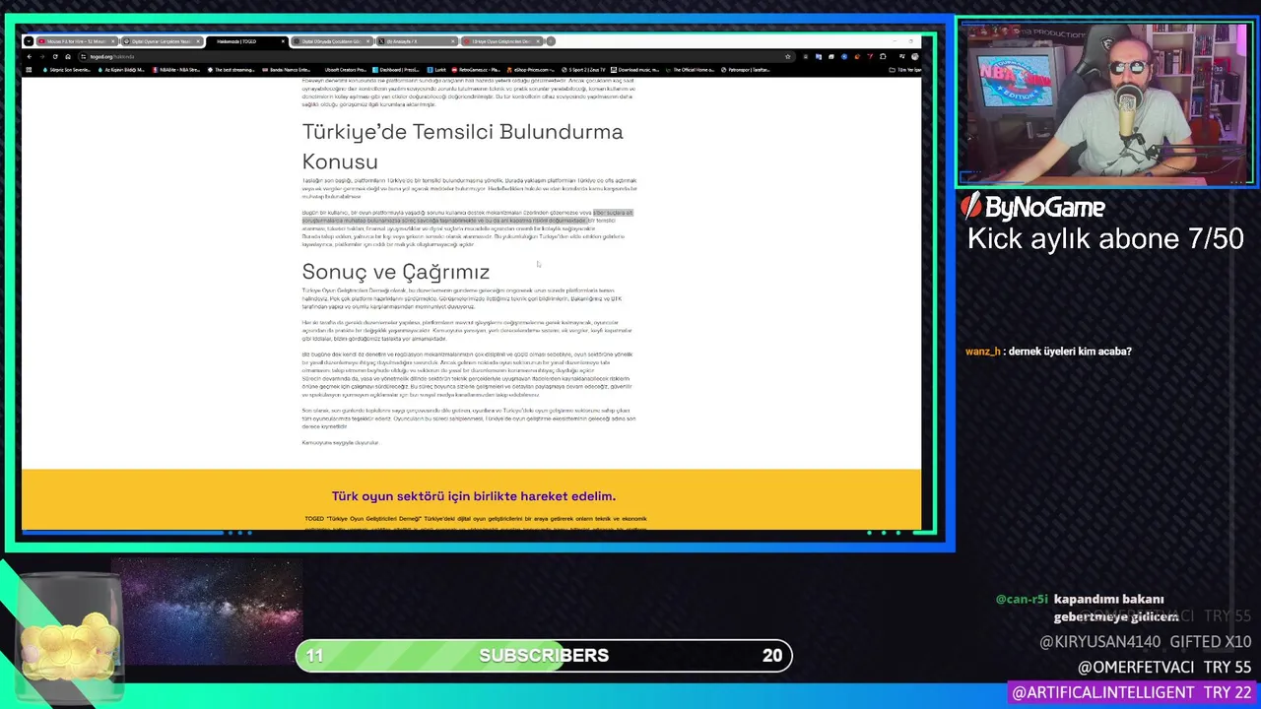Open a new tab with plus button
Image resolution: width=1261 pixels, height=709 pixels.
[x=551, y=41]
